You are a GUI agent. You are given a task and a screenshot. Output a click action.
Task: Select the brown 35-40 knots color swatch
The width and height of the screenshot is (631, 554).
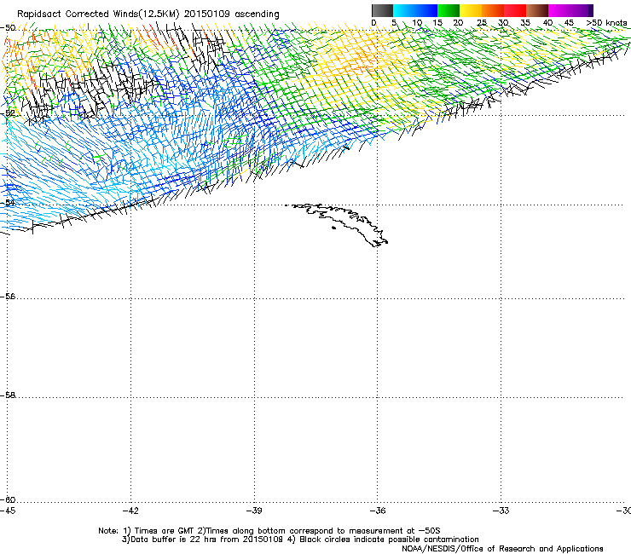coord(537,10)
